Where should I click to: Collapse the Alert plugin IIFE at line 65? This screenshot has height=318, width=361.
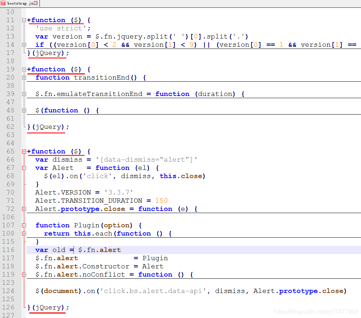(23, 151)
